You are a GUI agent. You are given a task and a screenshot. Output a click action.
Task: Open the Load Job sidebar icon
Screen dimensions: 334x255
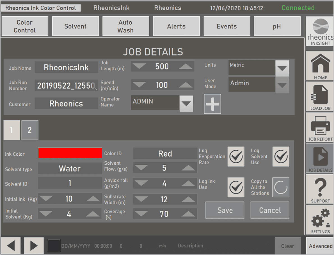320,97
